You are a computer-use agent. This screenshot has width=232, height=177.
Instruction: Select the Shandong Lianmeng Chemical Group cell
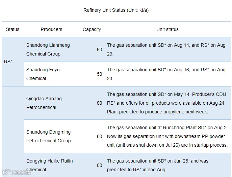[x=43, y=49]
